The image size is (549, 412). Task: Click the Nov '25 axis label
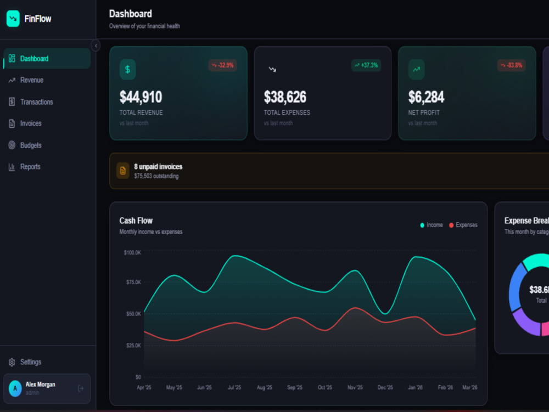coord(355,387)
